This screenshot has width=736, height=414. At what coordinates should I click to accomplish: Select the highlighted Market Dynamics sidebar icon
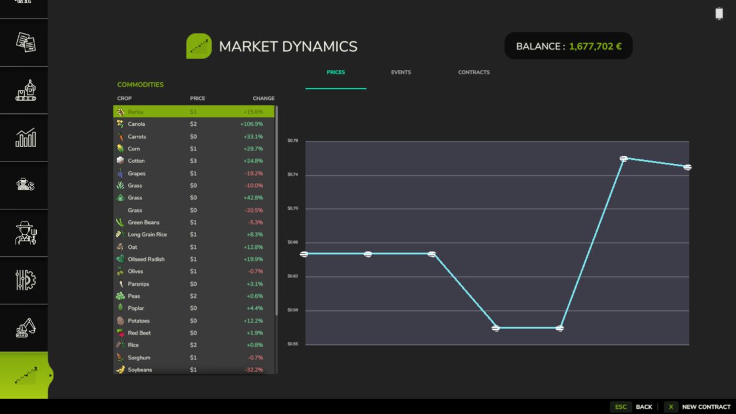click(24, 374)
